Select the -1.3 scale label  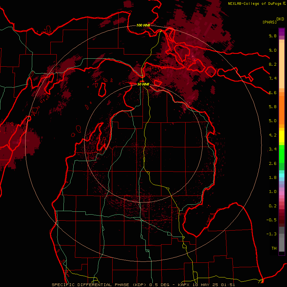tap(271, 234)
